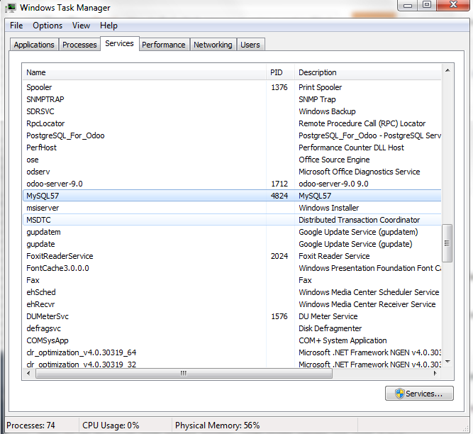This screenshot has height=434, width=473.
Task: Select the ehRecvr service
Action: click(40, 304)
